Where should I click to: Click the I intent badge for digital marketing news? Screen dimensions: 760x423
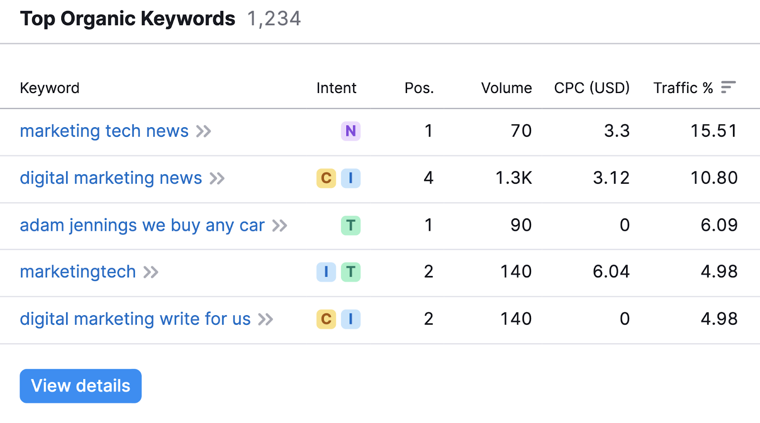(x=351, y=178)
